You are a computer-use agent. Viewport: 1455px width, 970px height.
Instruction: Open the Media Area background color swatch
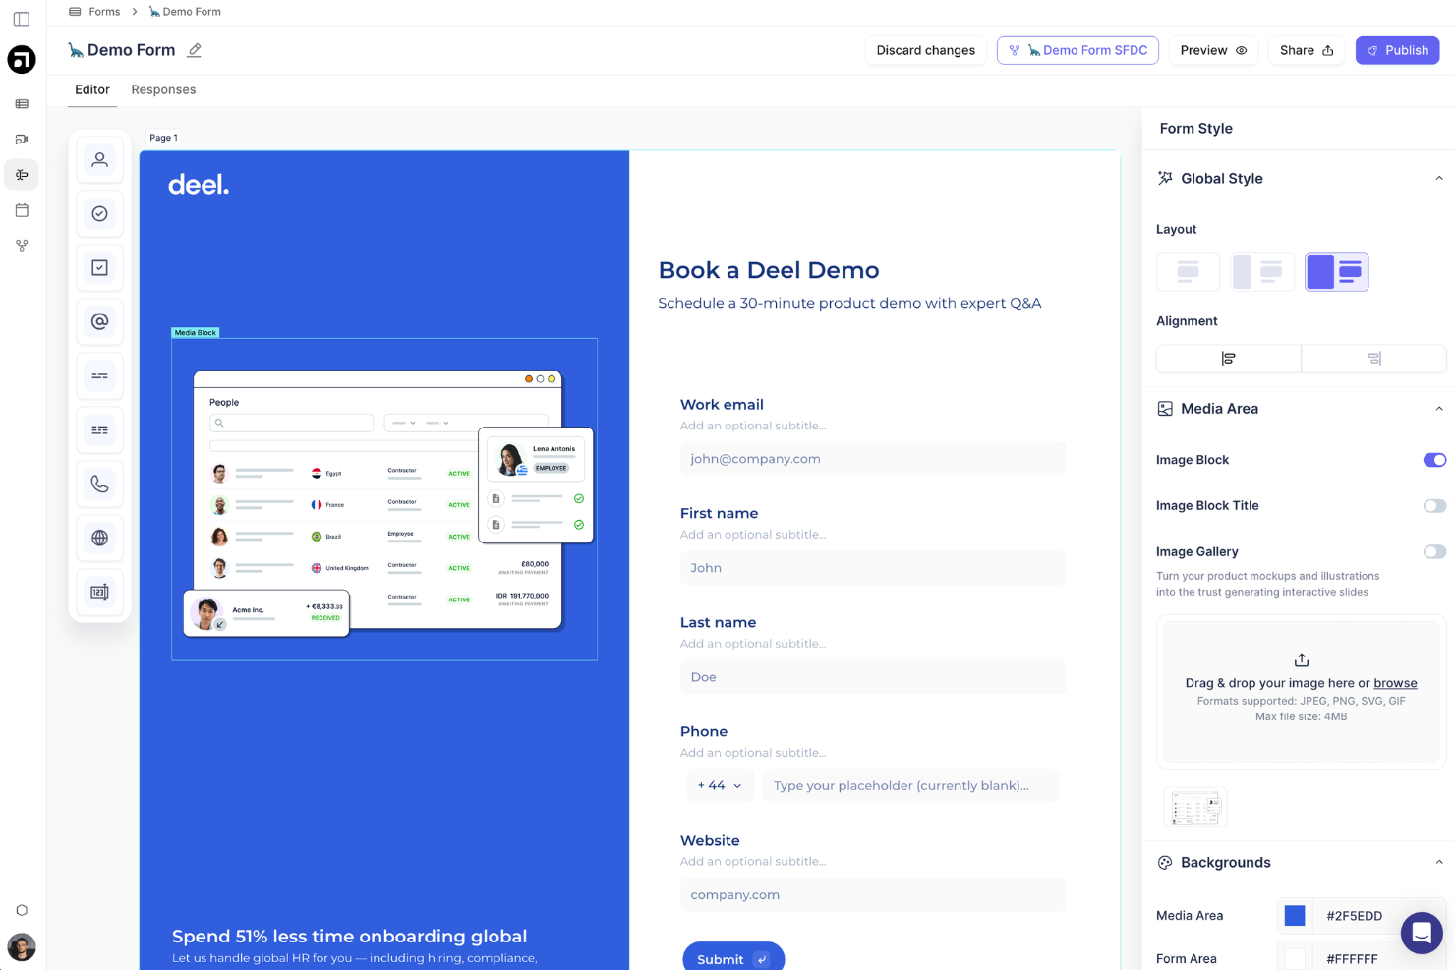click(x=1295, y=915)
